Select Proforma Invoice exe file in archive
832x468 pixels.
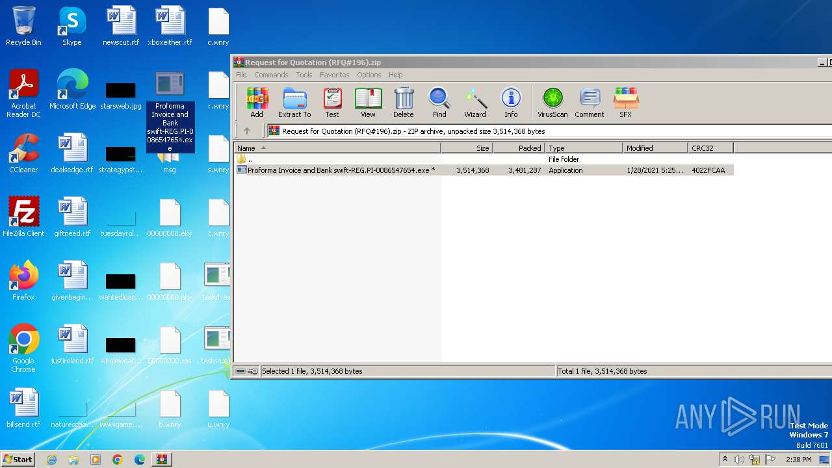484,170
